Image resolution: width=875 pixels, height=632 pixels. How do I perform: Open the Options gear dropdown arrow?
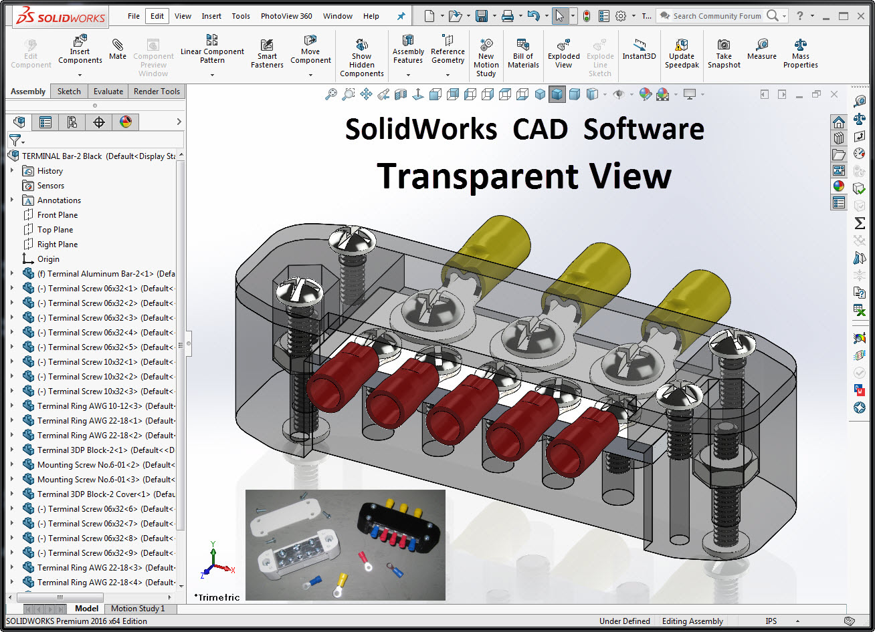(x=633, y=16)
